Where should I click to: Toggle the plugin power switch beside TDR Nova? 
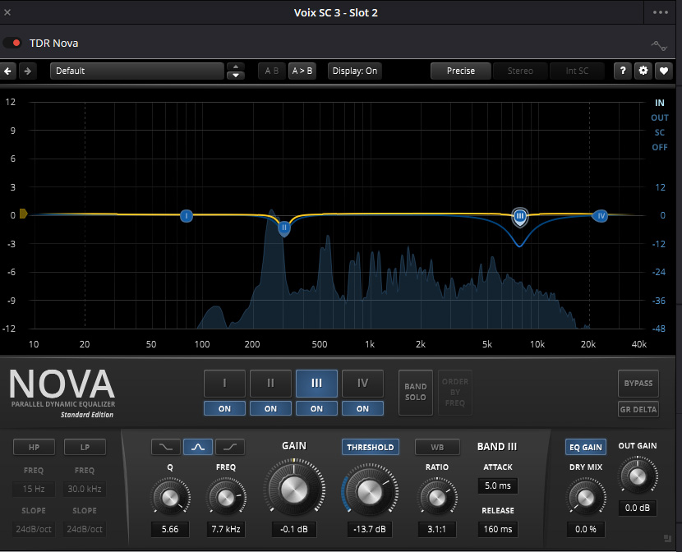point(13,43)
